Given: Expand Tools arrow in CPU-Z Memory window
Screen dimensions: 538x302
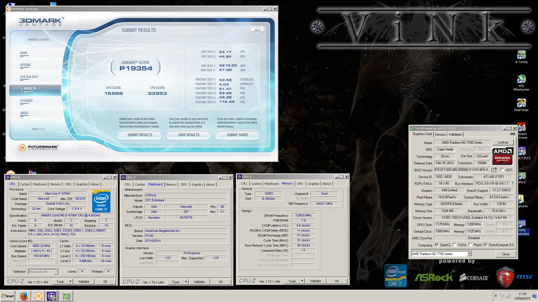Looking at the screenshot, I should click(302, 281).
